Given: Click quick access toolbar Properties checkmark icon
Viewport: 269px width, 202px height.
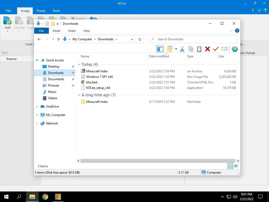Looking at the screenshot, I should (x=47, y=24).
